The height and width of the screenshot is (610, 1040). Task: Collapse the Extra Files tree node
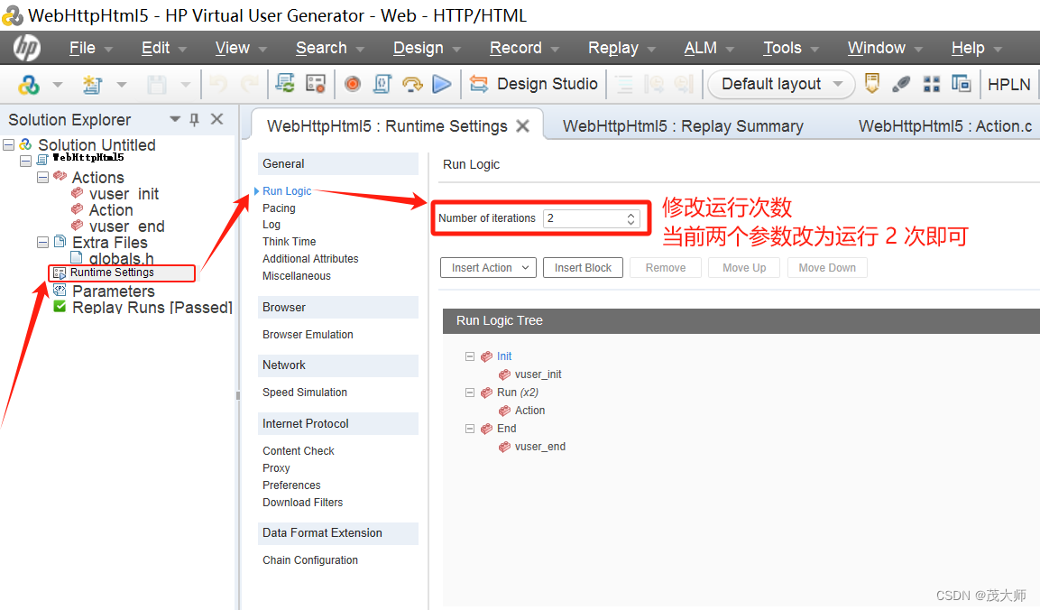pyautogui.click(x=43, y=242)
